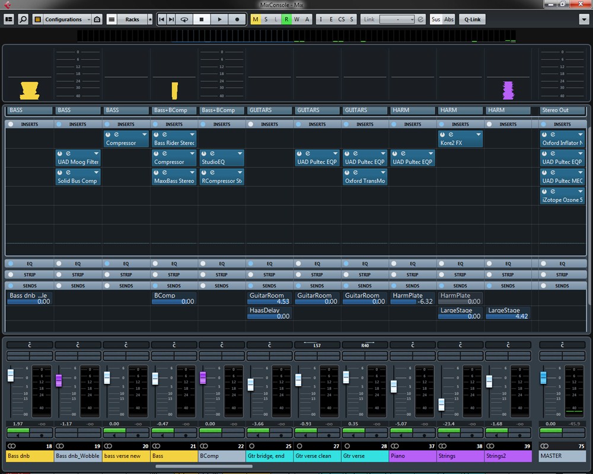Click the mono circle icon on Gtr verse channel
Image resolution: width=593 pixels, height=474 pixels.
[347, 446]
